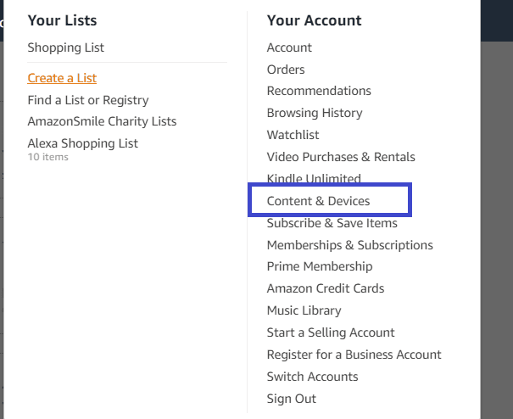Open Alexa Shopping List
The height and width of the screenshot is (419, 513).
(82, 143)
